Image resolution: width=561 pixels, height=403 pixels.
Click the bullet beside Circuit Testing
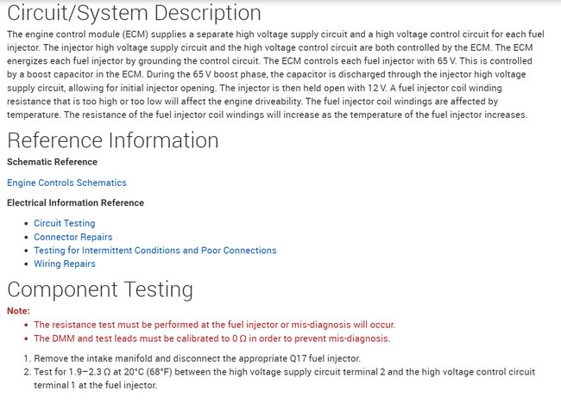tap(25, 224)
